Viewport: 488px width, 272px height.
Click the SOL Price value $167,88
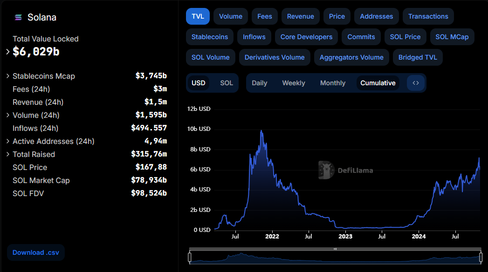coord(151,167)
